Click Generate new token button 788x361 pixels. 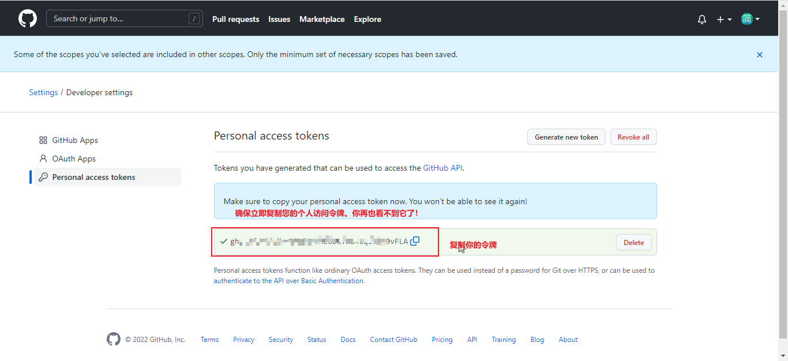(566, 137)
